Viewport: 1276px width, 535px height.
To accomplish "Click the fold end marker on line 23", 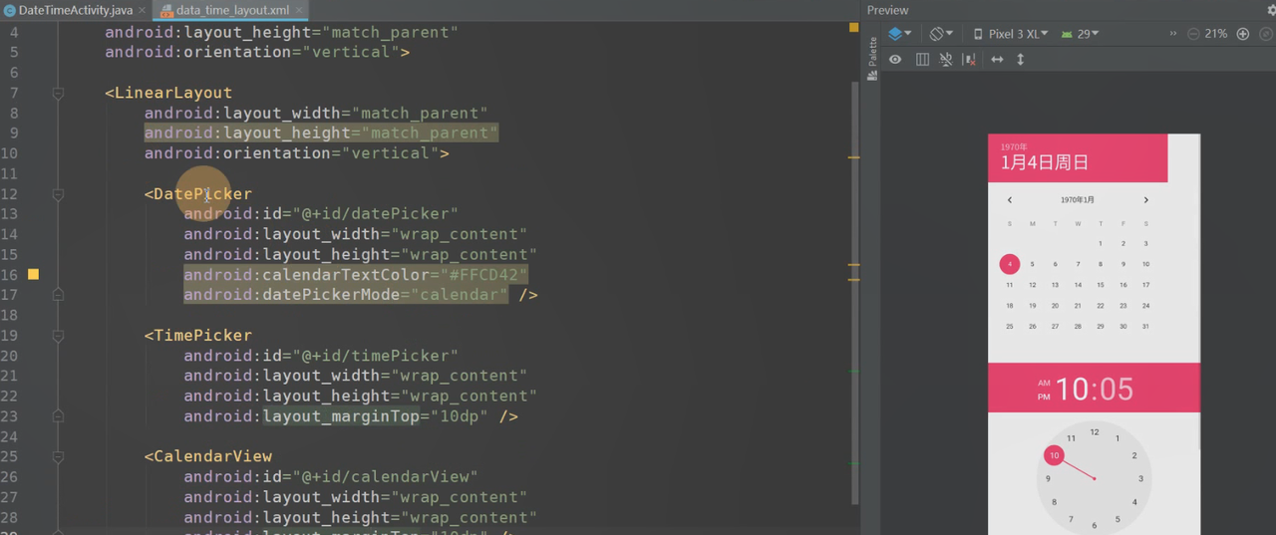I will coord(58,416).
